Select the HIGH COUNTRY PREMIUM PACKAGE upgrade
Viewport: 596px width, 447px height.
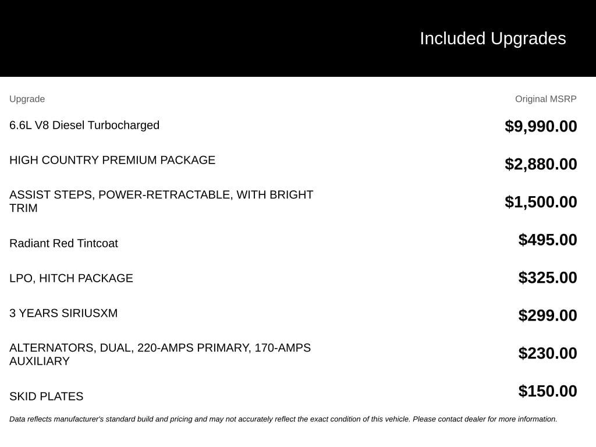[x=112, y=160]
